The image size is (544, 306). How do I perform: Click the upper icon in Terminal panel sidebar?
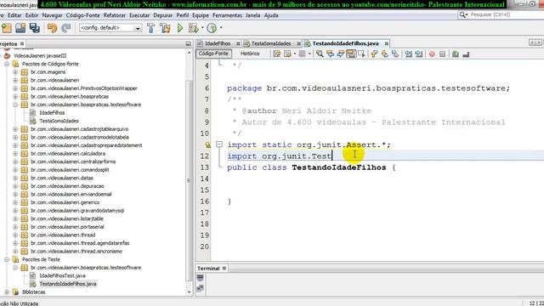[201, 278]
